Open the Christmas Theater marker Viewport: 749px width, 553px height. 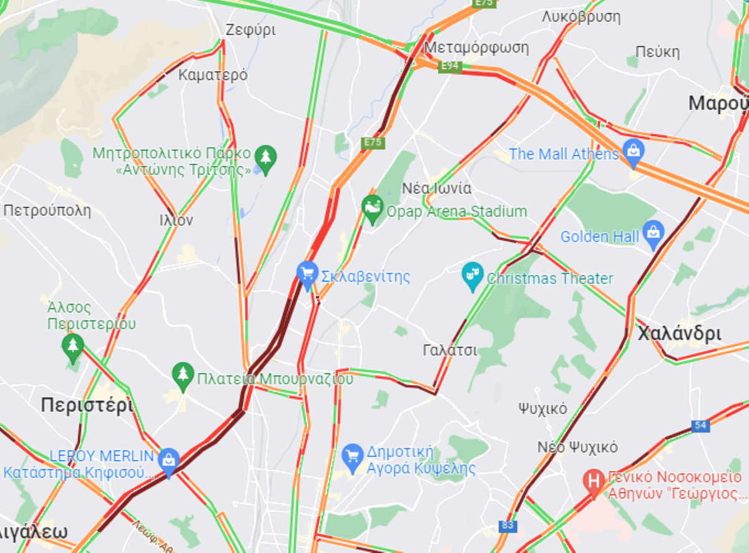point(472,276)
